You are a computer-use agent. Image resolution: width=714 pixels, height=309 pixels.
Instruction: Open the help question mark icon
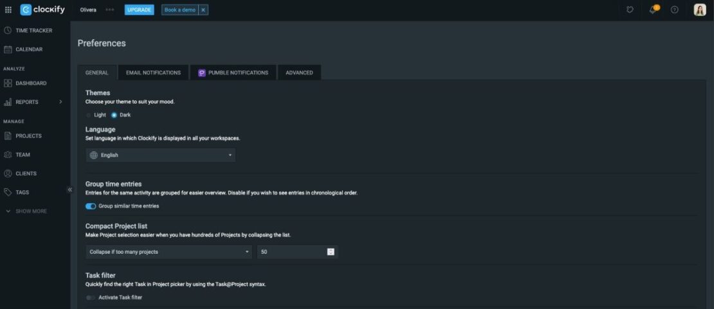(674, 10)
